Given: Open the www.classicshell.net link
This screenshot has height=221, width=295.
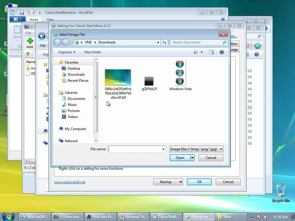Looking at the screenshot, I should [x=70, y=182].
